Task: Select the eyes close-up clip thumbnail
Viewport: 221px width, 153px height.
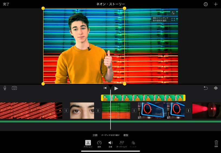Action: click(x=82, y=110)
